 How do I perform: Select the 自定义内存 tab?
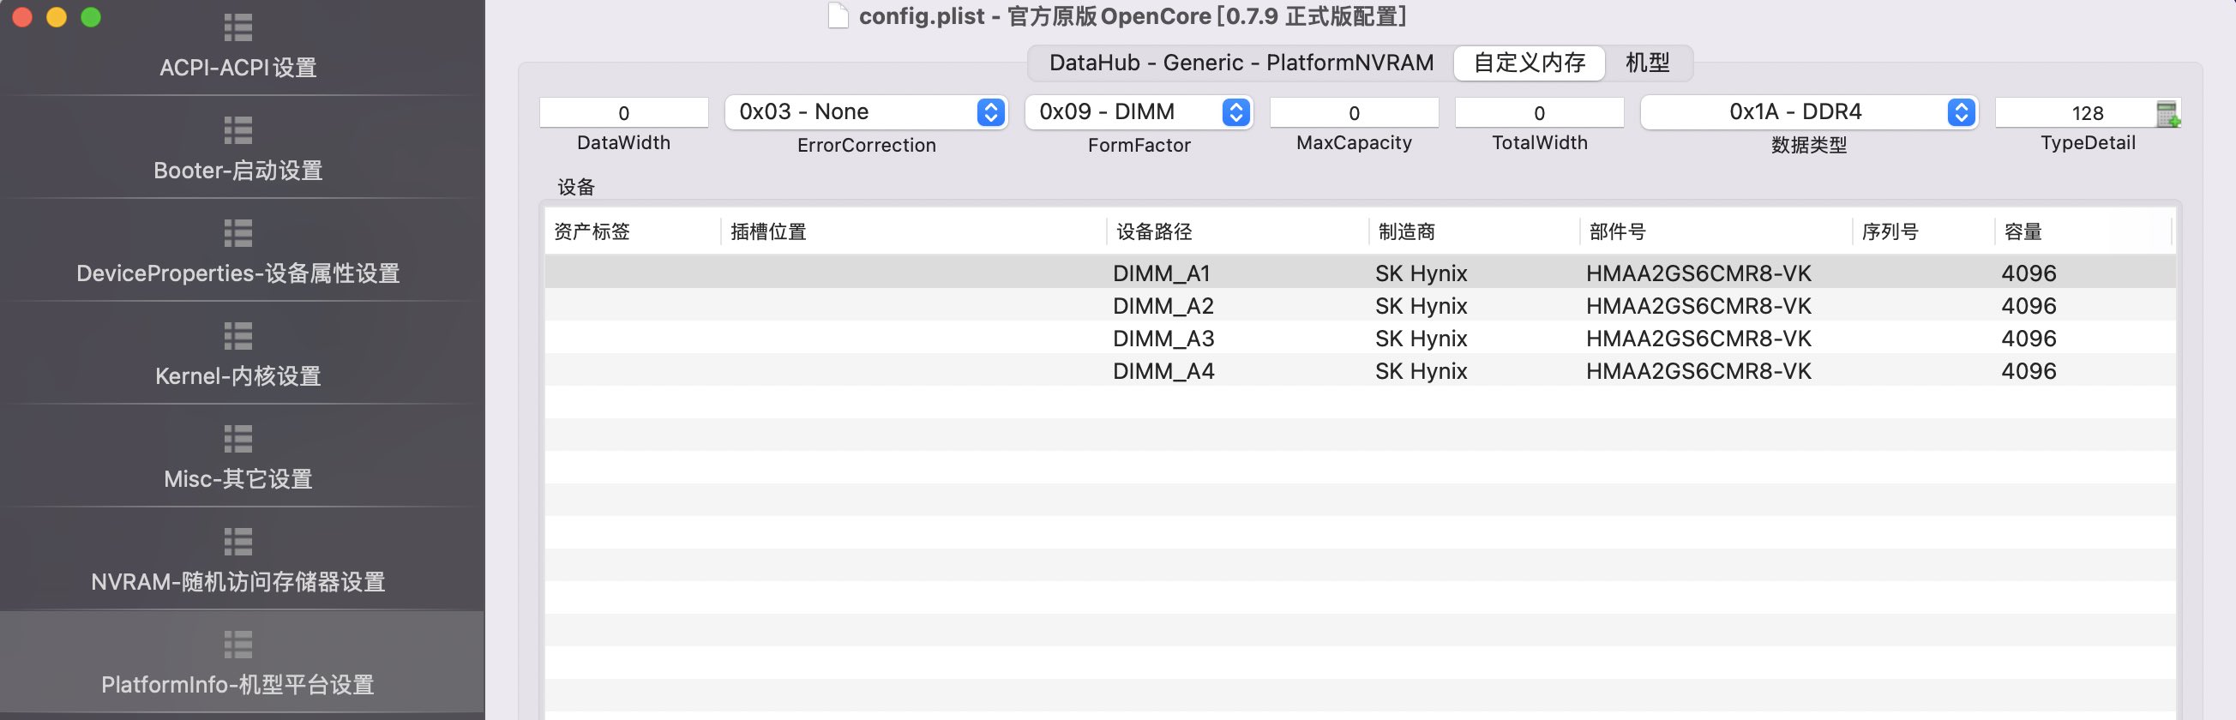tap(1530, 63)
